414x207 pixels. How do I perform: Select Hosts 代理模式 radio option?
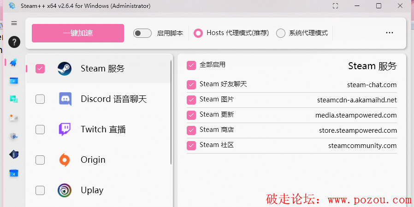198,33
